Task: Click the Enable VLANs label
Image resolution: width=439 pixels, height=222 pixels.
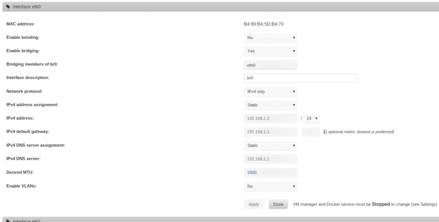Action: coord(22,186)
